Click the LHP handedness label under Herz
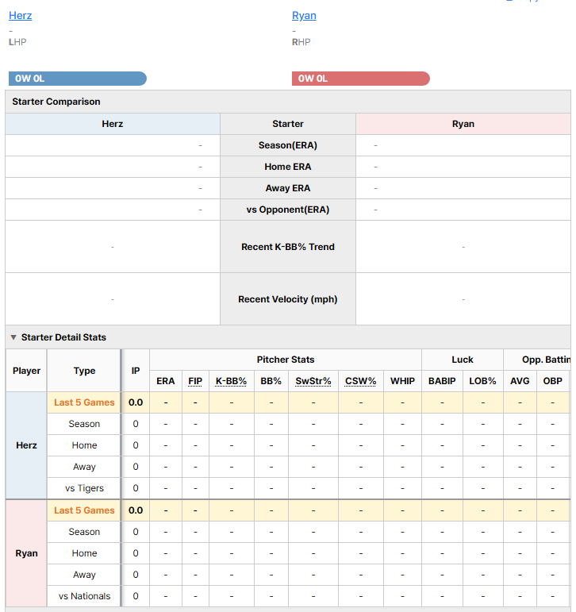The height and width of the screenshot is (612, 576). 17,42
